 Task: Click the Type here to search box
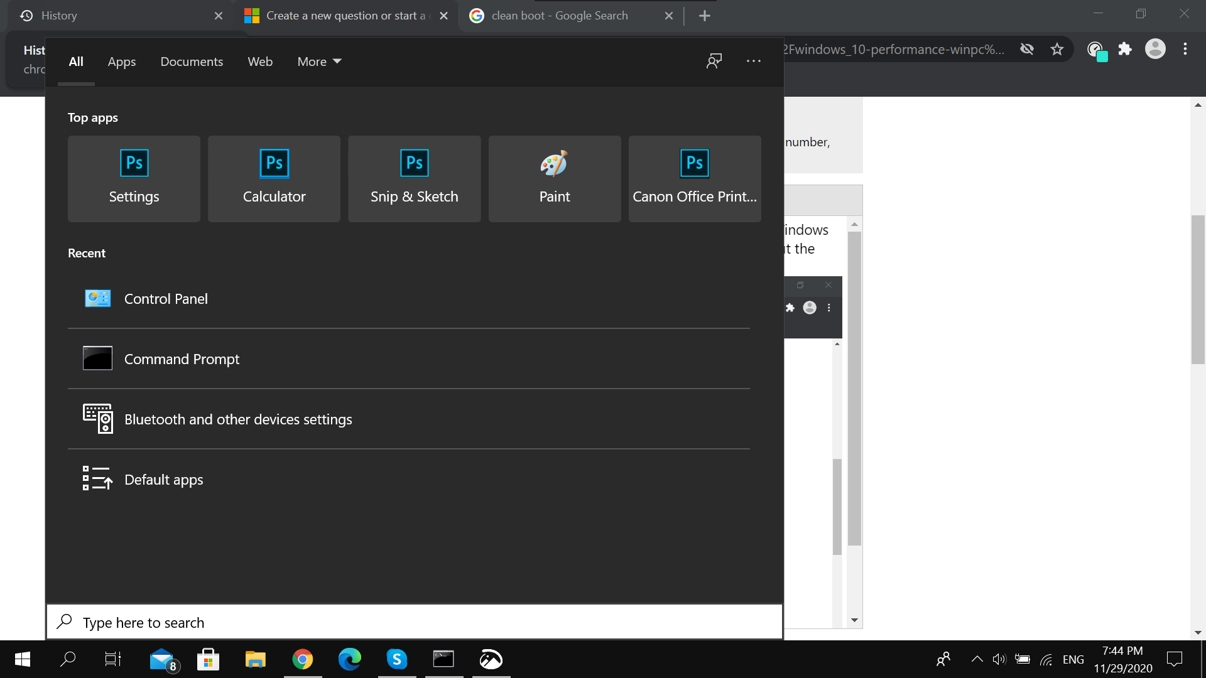(x=415, y=622)
